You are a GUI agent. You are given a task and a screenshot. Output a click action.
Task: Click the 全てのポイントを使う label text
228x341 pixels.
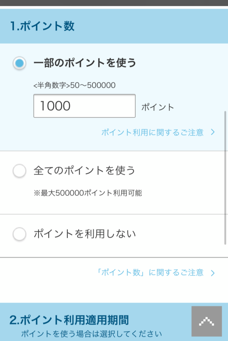(x=84, y=170)
